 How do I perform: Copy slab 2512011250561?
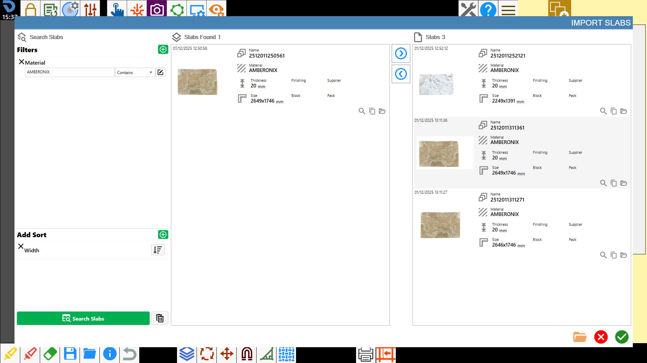(372, 111)
